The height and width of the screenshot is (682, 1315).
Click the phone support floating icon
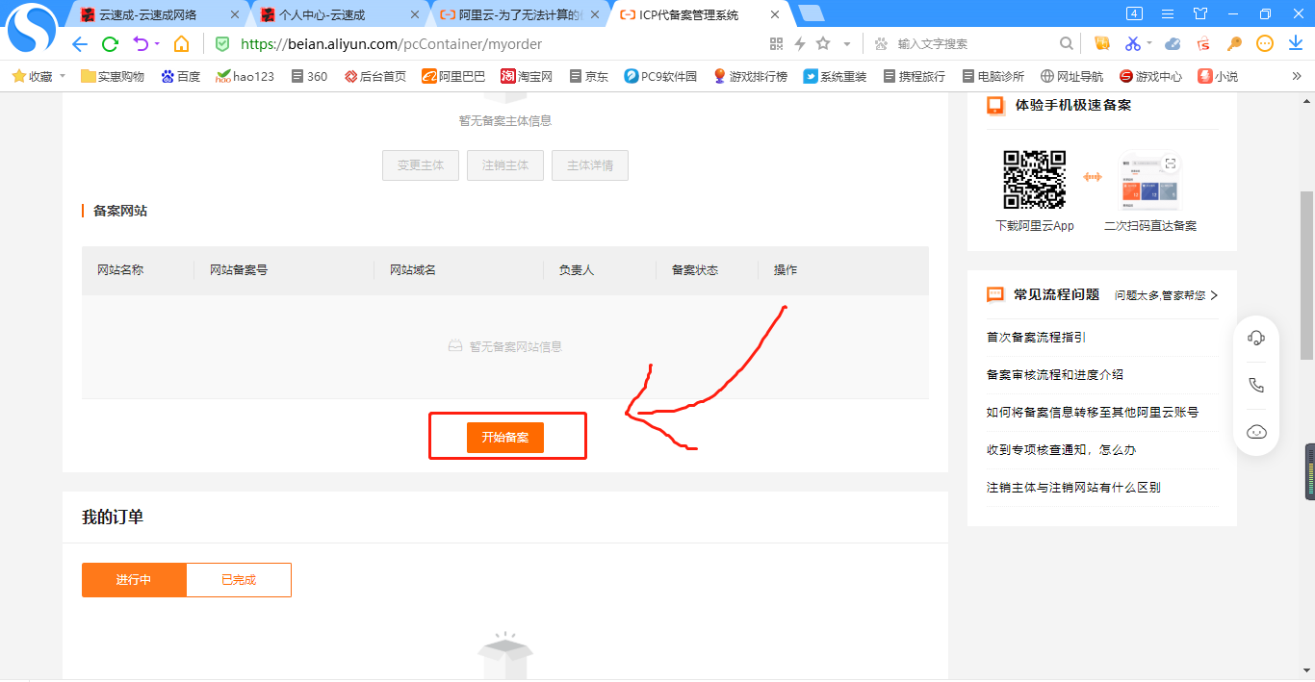tap(1256, 385)
